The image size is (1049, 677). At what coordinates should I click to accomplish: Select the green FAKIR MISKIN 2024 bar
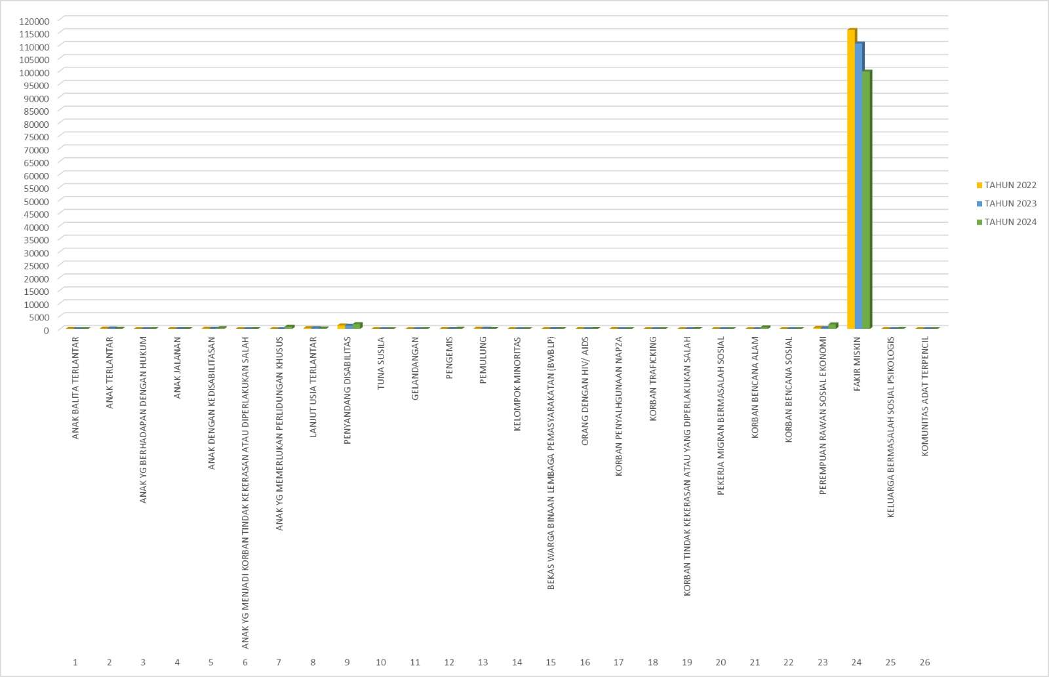pyautogui.click(x=867, y=199)
